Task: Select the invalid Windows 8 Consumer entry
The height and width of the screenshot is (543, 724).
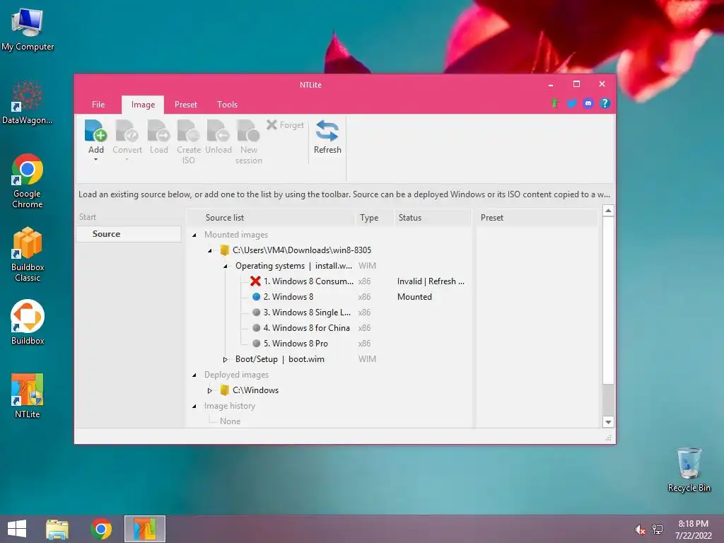Action: pos(308,281)
